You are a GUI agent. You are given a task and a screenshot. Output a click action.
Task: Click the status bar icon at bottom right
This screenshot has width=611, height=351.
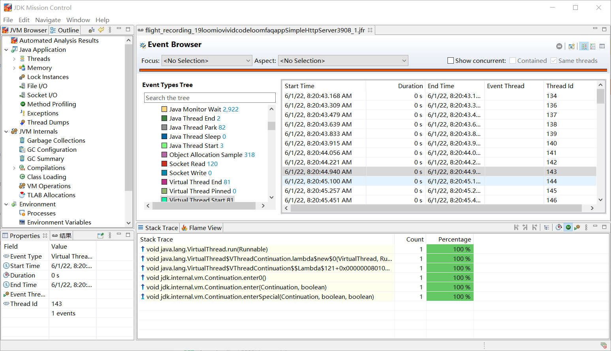coord(603,345)
